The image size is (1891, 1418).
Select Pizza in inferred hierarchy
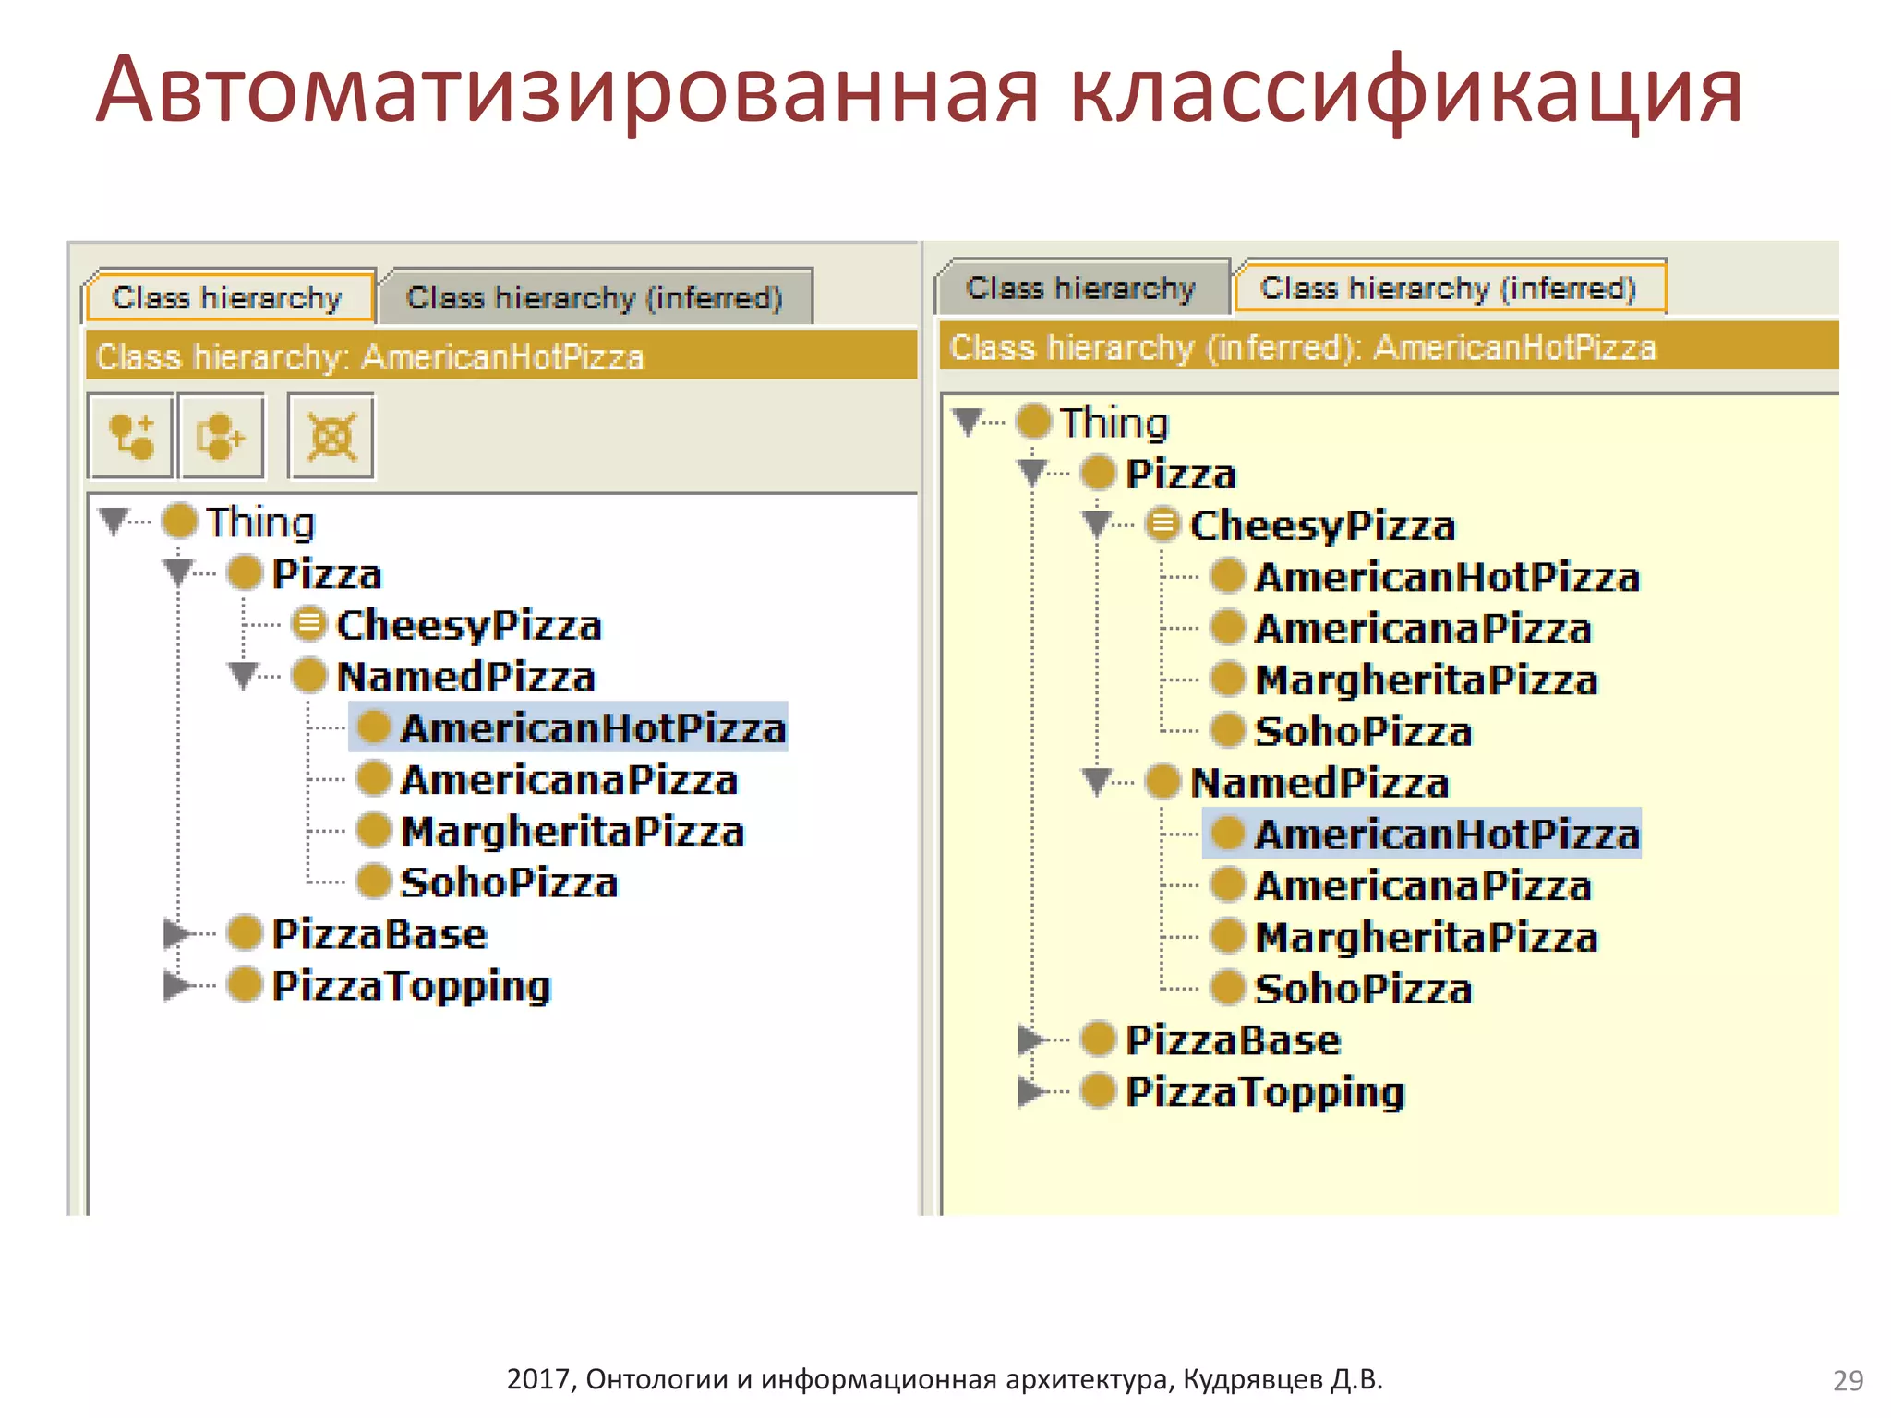pyautogui.click(x=1181, y=475)
